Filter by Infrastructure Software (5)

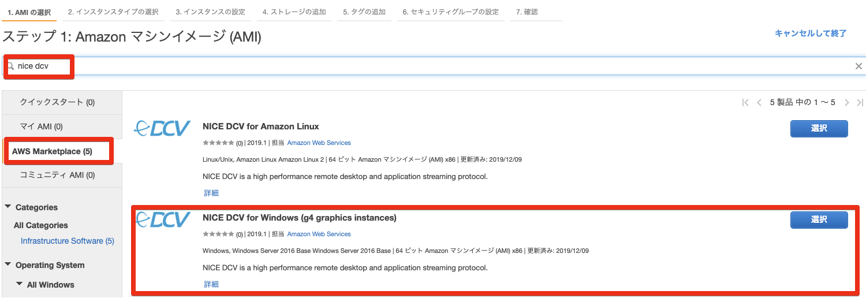[68, 241]
